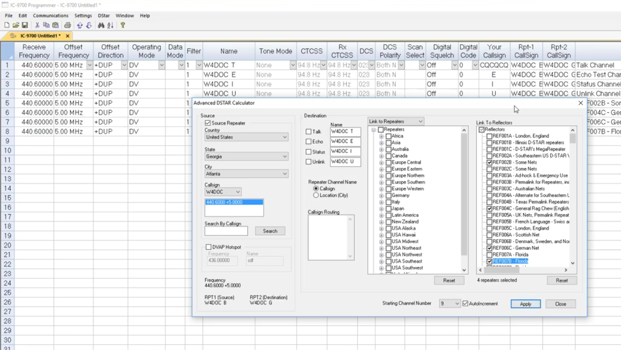The image size is (621, 350).
Task: Click the reflectors list scroll-left arrow
Action: pos(481,270)
